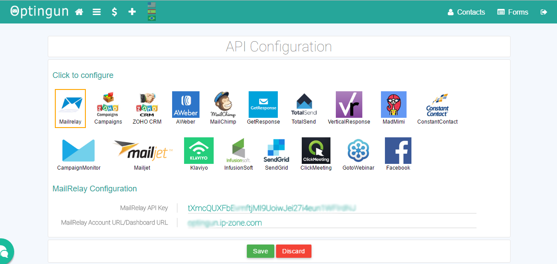Choose the MailChimp integration
The width and height of the screenshot is (557, 264).
223,109
